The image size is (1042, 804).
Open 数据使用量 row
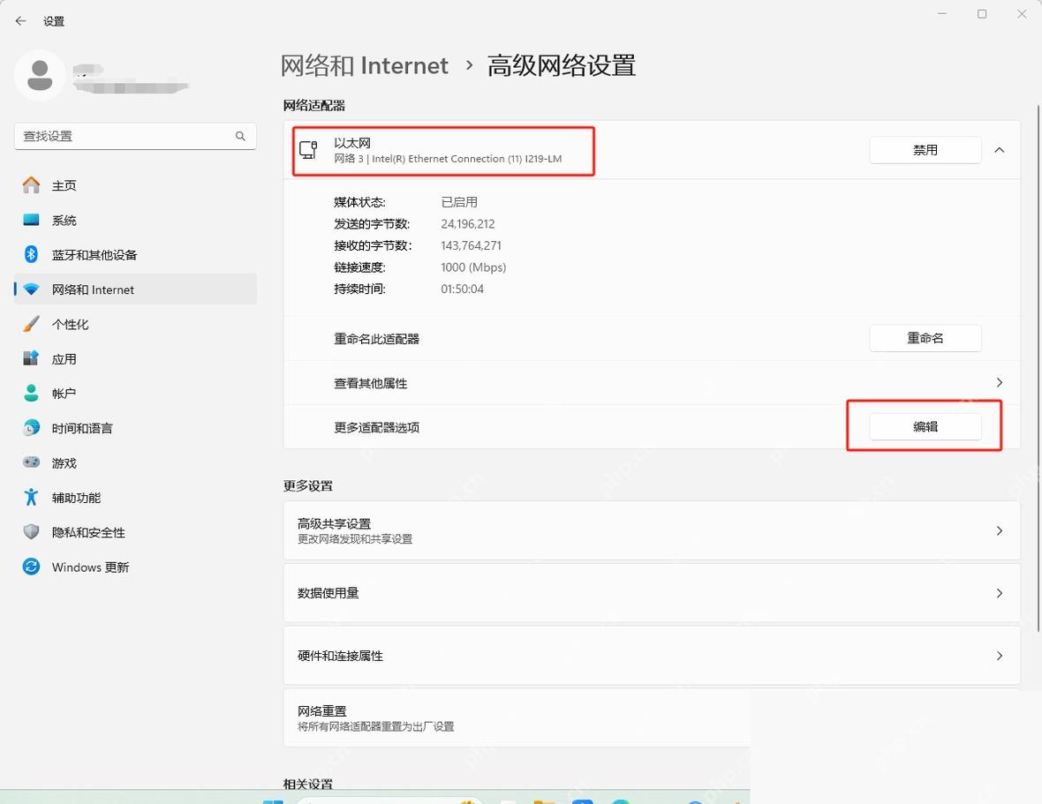tap(652, 593)
